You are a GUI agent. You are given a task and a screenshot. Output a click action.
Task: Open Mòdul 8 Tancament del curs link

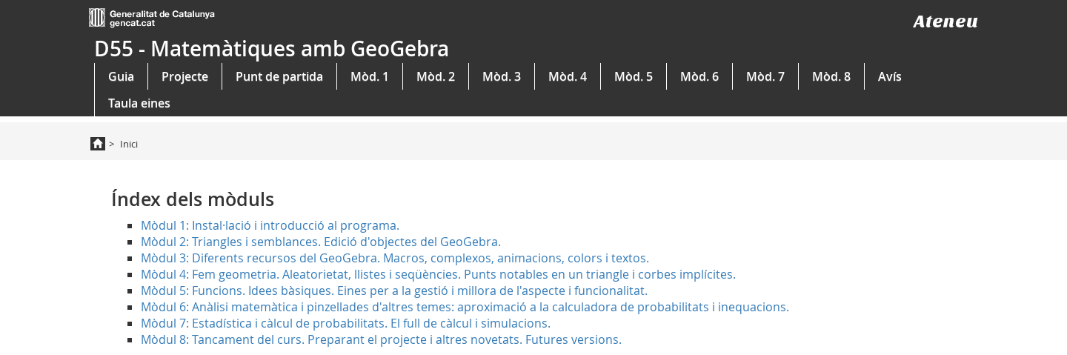pyautogui.click(x=381, y=339)
